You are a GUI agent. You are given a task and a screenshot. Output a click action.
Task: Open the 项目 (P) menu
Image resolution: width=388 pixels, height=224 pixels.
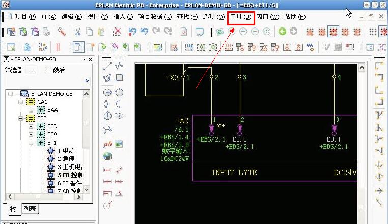point(25,17)
